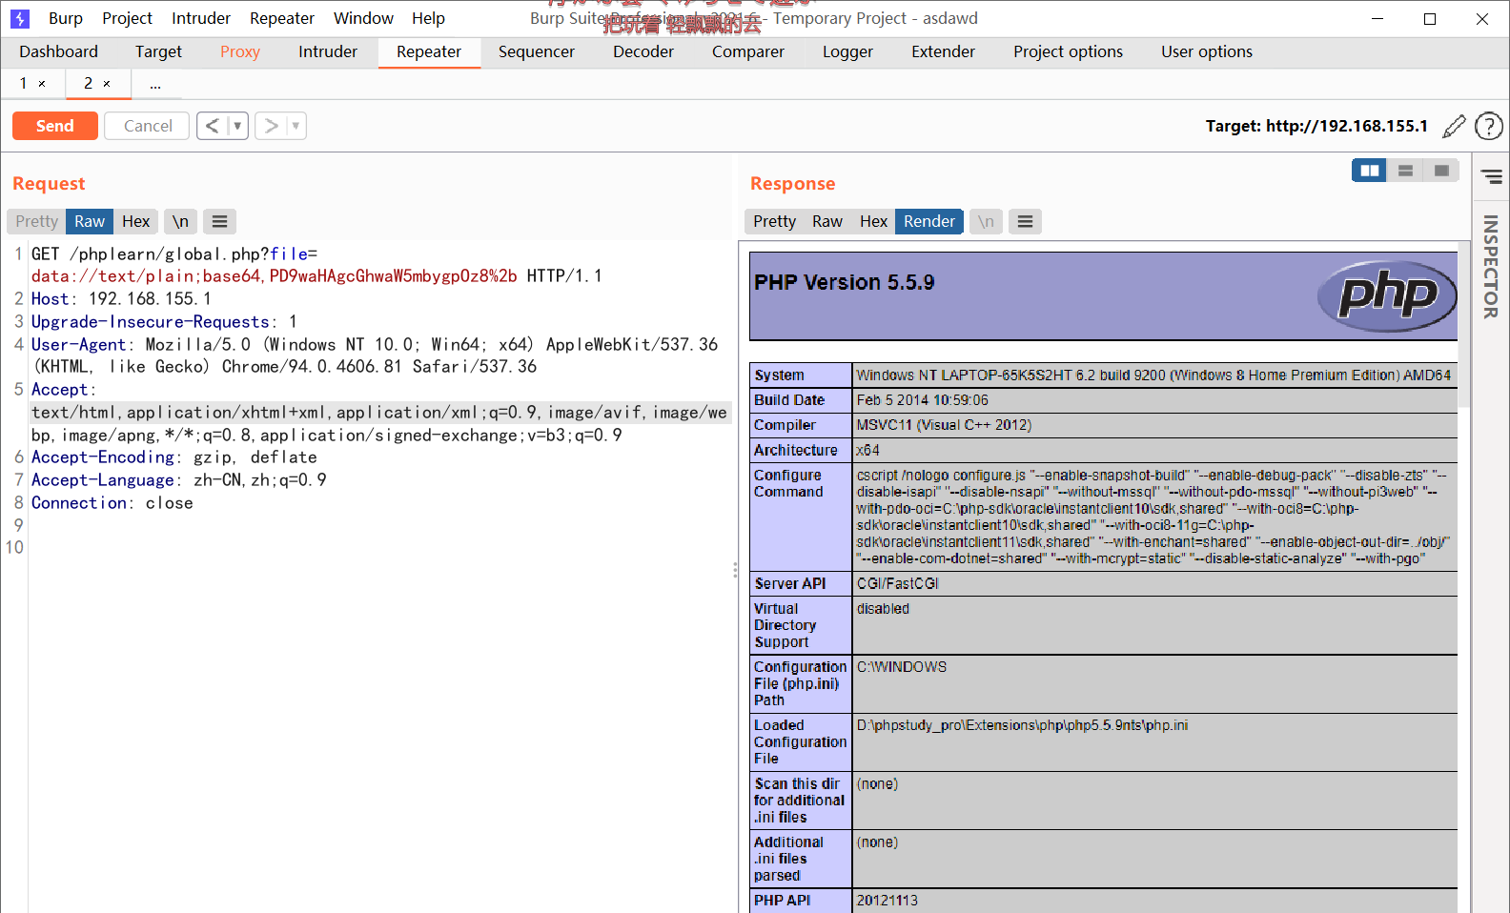Click the Target URL label
Viewport: 1510px width, 913px height.
click(x=1316, y=126)
